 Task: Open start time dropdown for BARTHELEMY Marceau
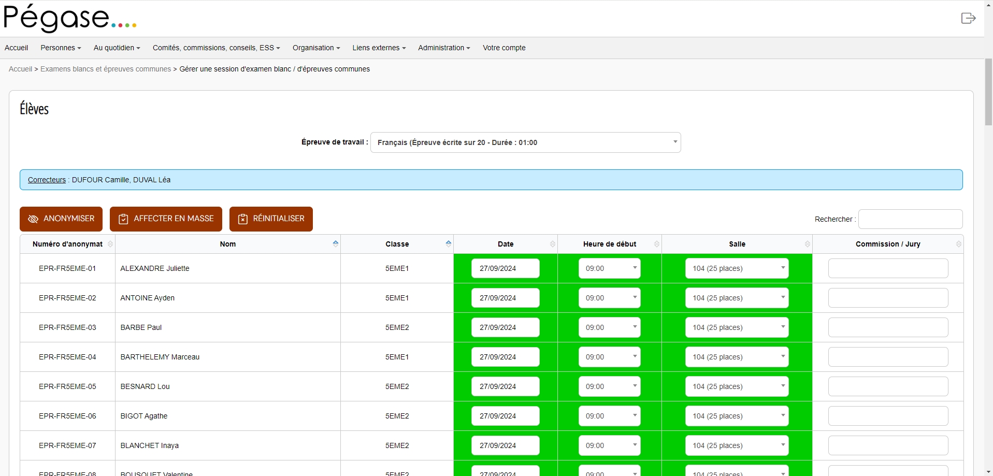[x=610, y=357]
